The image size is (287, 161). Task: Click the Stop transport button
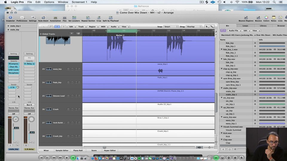(67, 158)
